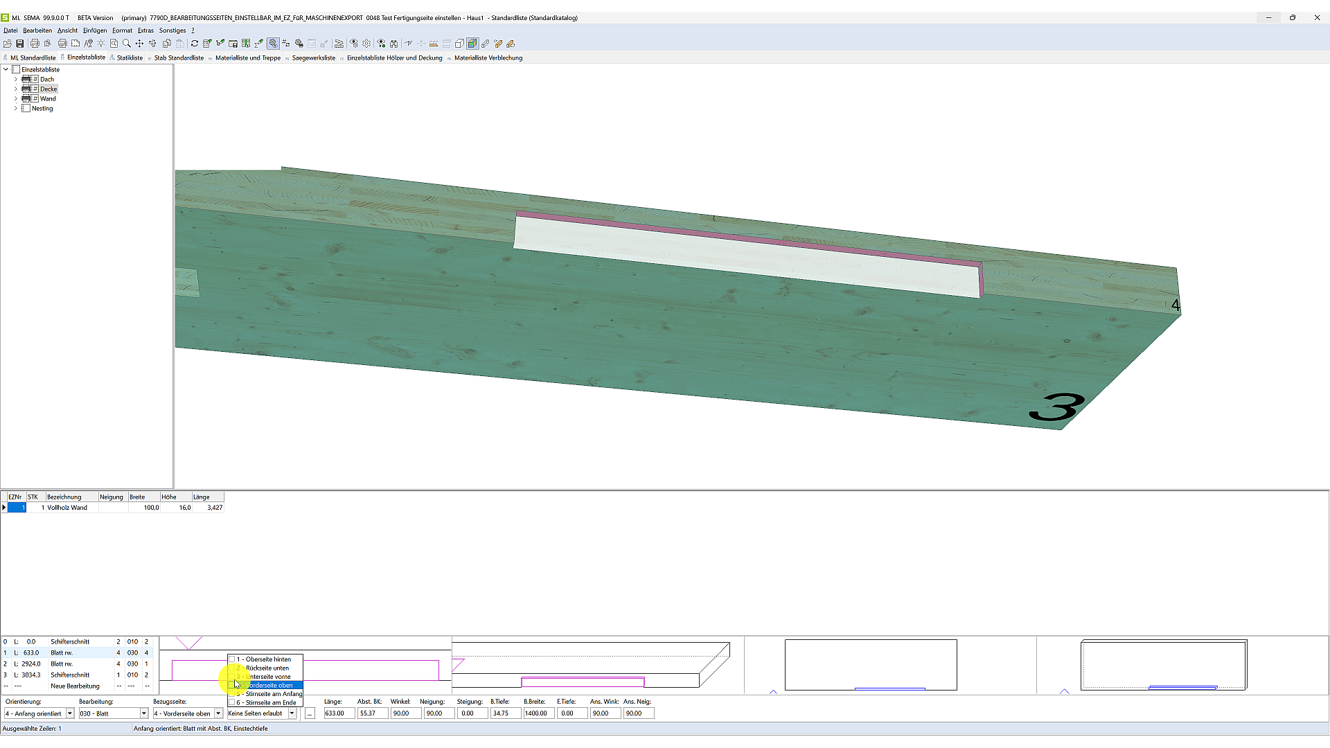Switch to the Saegewerksliste tab
This screenshot has height=748, width=1330.
pyautogui.click(x=313, y=58)
